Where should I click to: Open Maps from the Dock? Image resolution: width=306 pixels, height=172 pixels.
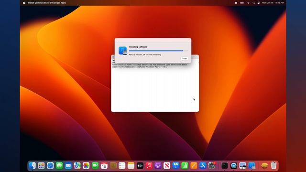coord(77,166)
